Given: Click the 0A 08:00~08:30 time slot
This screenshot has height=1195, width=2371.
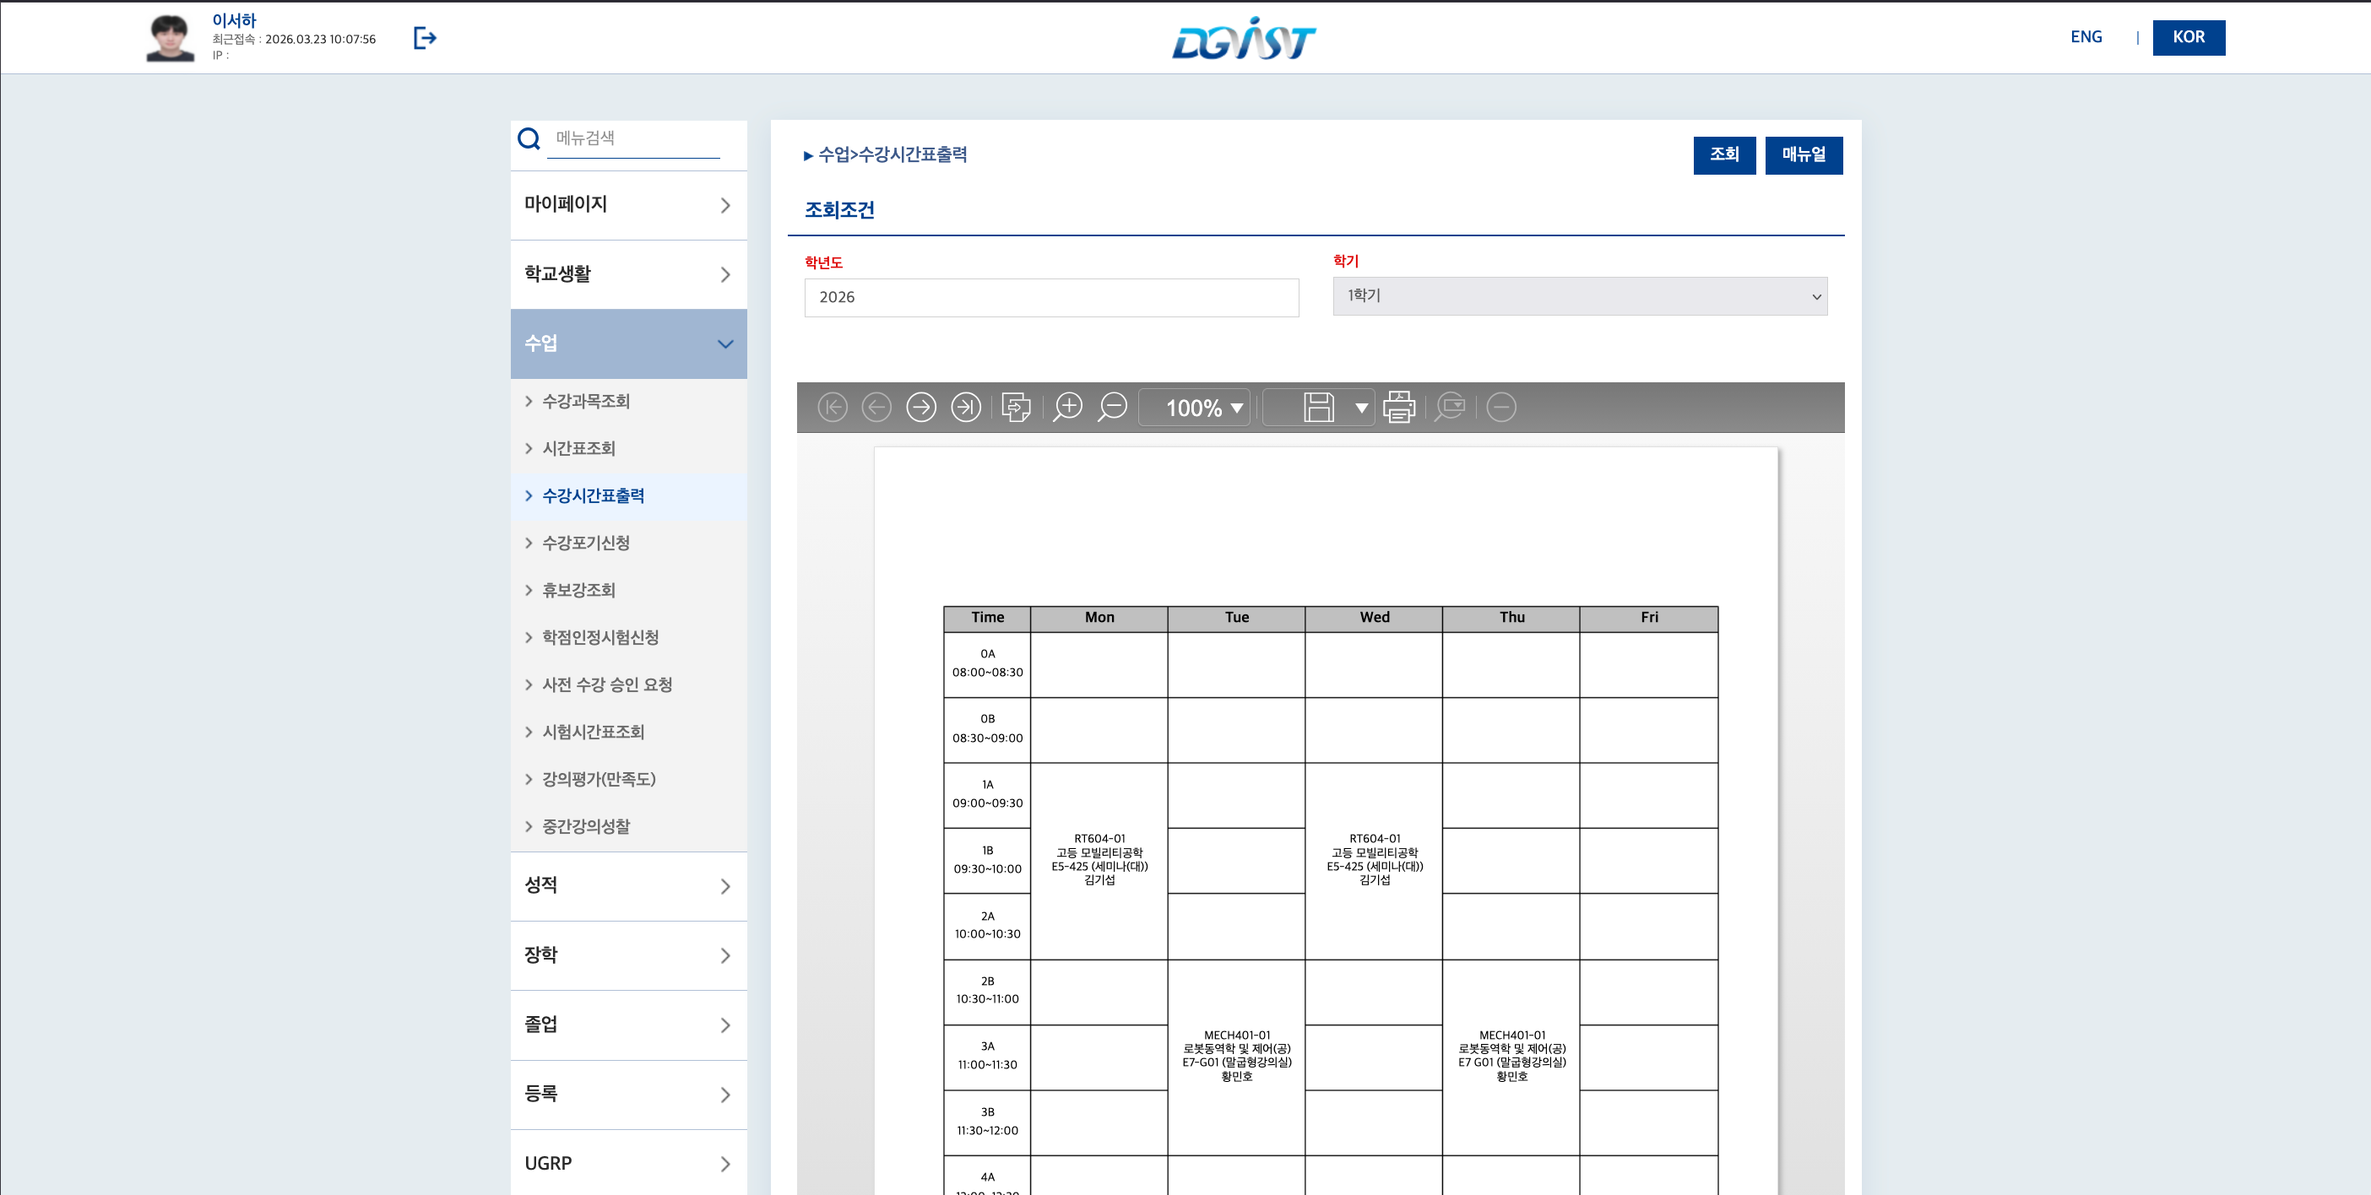Looking at the screenshot, I should click(x=987, y=664).
